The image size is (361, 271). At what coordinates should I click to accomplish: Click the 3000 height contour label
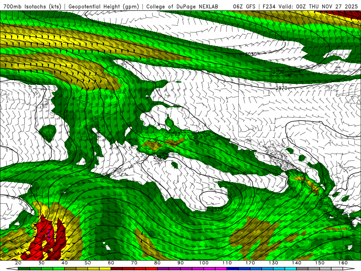278,72
